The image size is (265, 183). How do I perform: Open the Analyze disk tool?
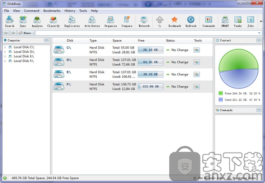click(x=37, y=22)
